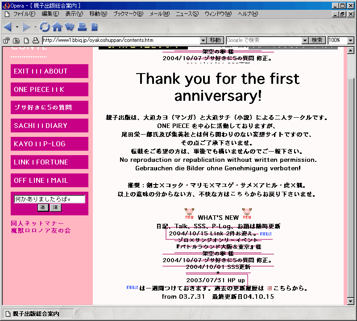Click the vertical scrollbar down arrow
357x321 pixels.
[351, 301]
